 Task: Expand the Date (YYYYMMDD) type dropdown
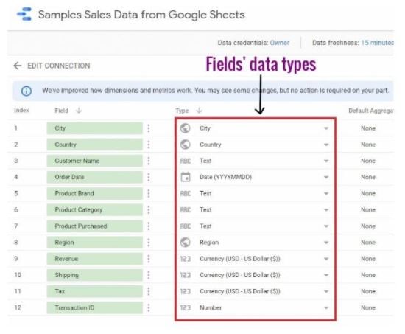click(x=326, y=177)
